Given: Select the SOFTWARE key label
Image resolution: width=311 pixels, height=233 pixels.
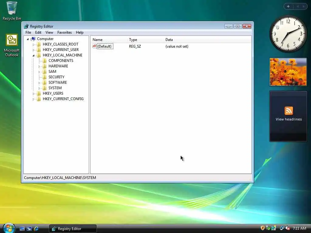Looking at the screenshot, I should pyautogui.click(x=57, y=83).
